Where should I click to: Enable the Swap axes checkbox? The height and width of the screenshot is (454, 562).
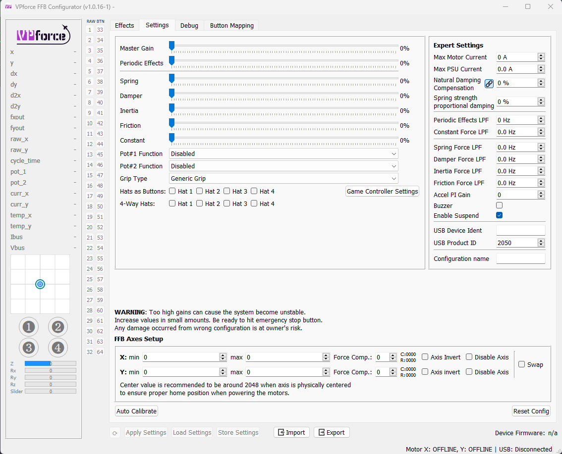click(x=522, y=364)
